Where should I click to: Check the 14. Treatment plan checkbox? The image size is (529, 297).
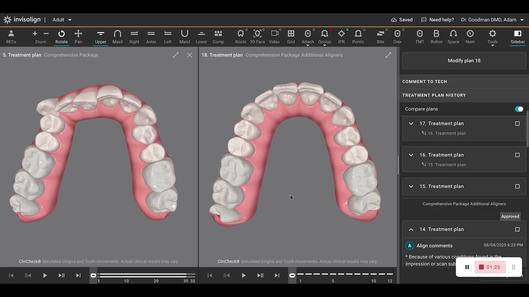coord(517,229)
